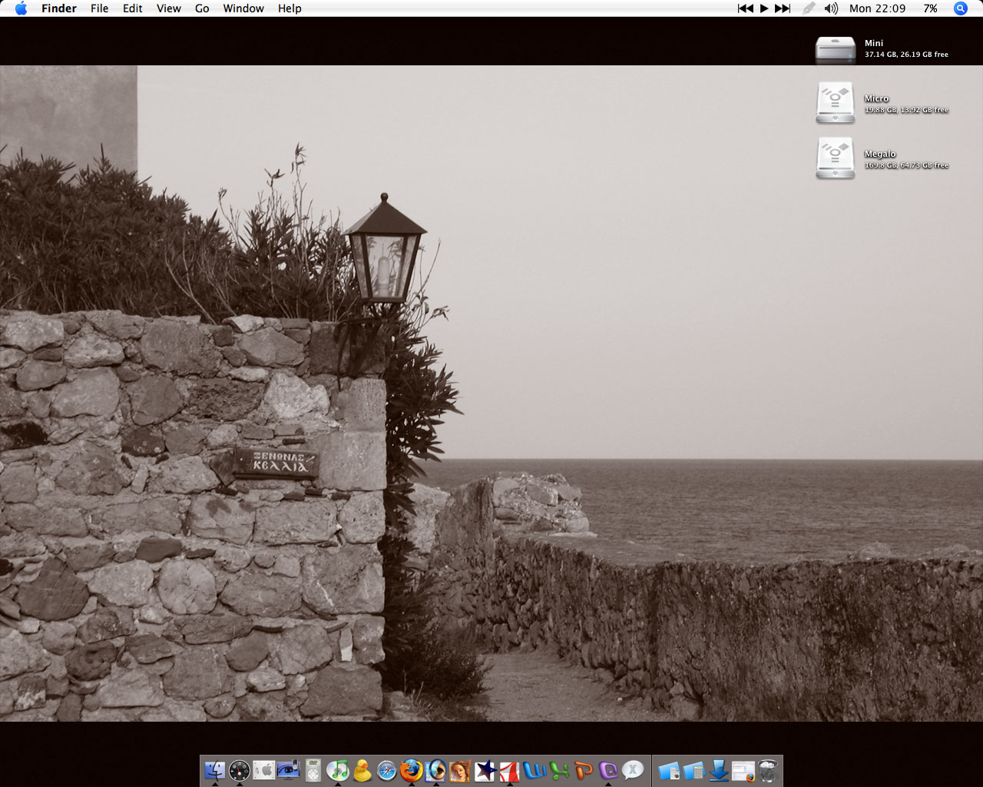Open the volume control in menu bar
983x787 pixels.
pyautogui.click(x=831, y=8)
